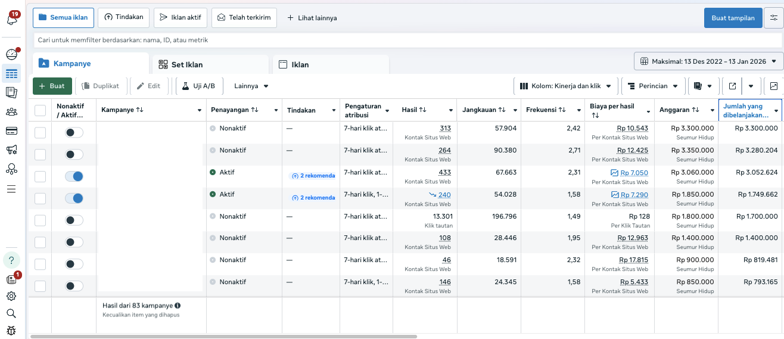
Task: Open the Audiences people icon in sidebar
Action: click(x=11, y=112)
